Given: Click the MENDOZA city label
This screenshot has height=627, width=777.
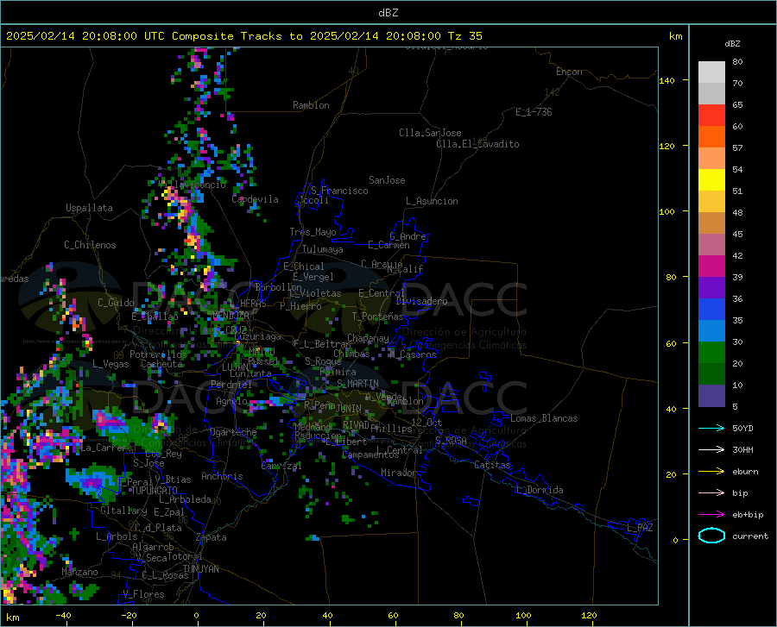Looking at the screenshot, I should (x=231, y=316).
